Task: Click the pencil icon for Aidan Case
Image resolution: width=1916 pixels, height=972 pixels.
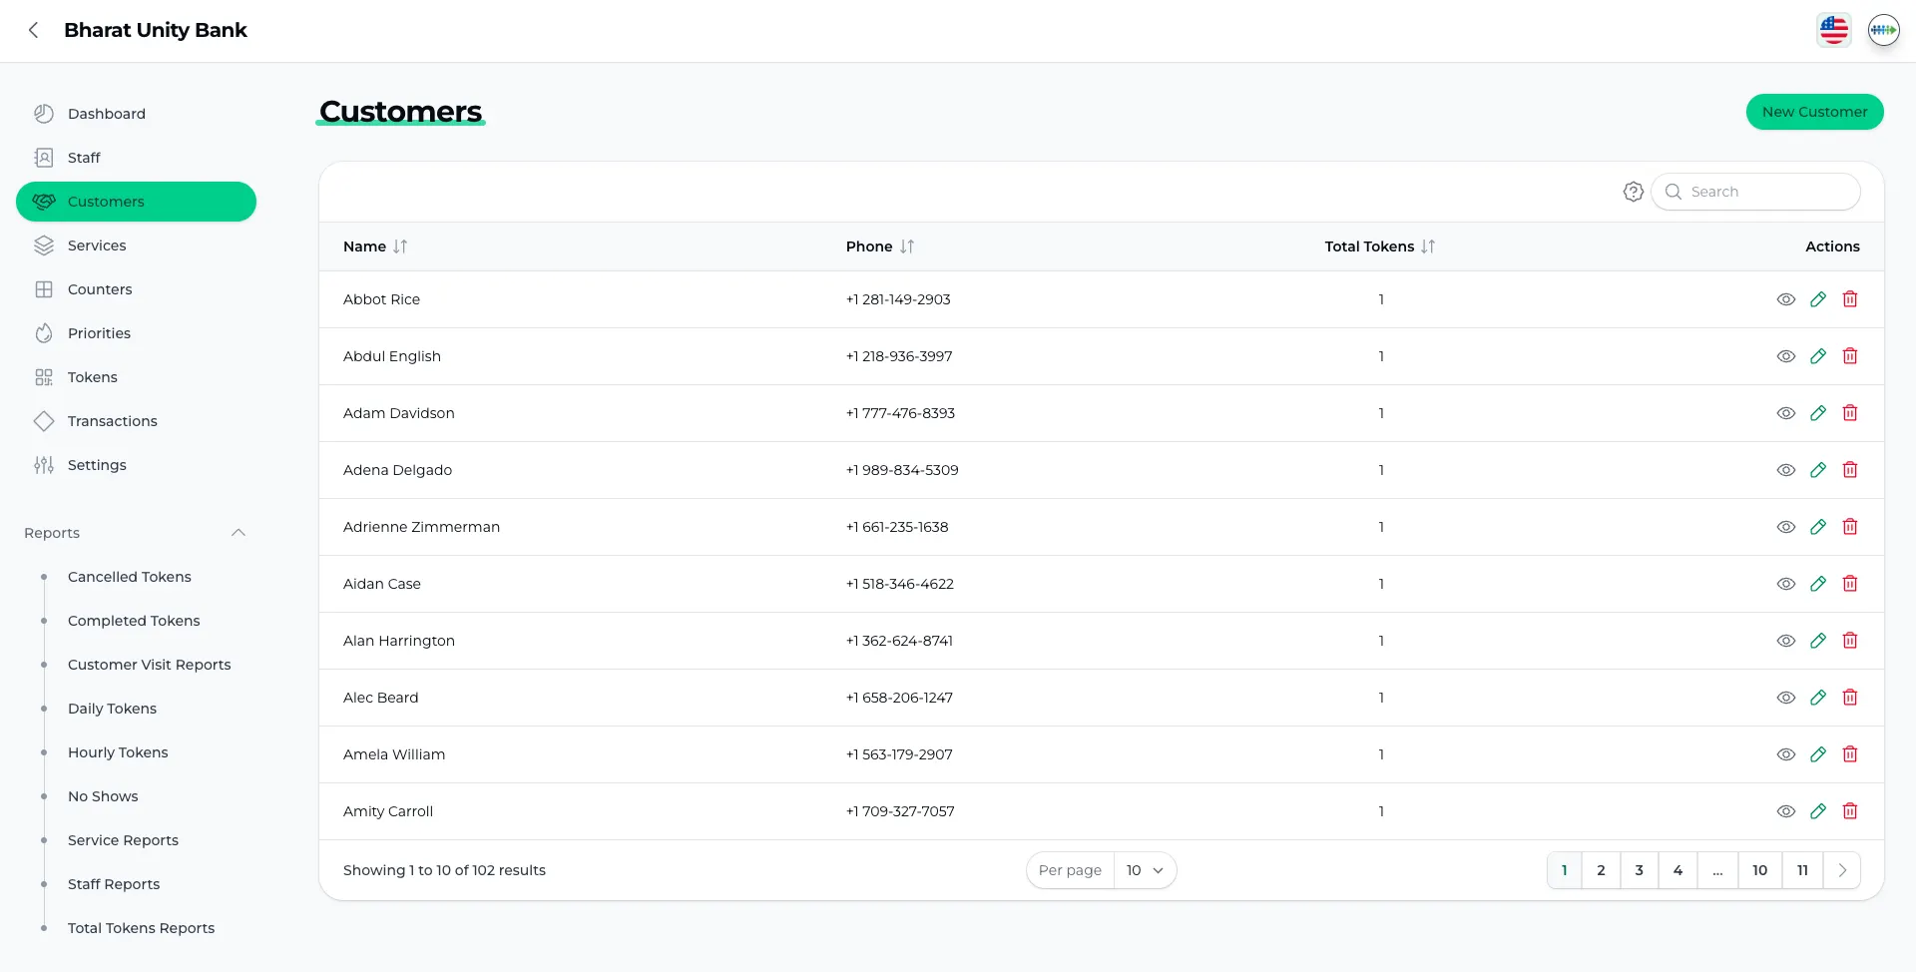Action: point(1817,584)
